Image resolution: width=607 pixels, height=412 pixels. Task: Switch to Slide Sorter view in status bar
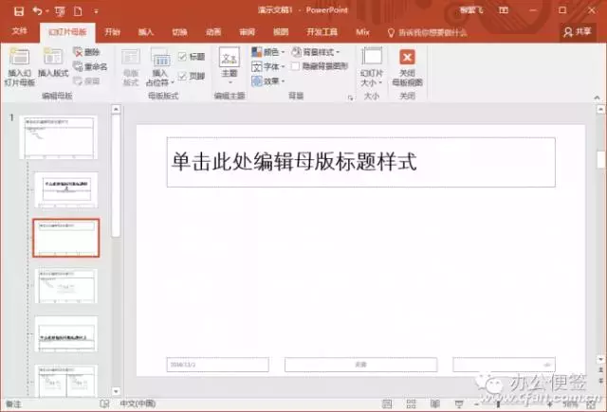(411, 404)
